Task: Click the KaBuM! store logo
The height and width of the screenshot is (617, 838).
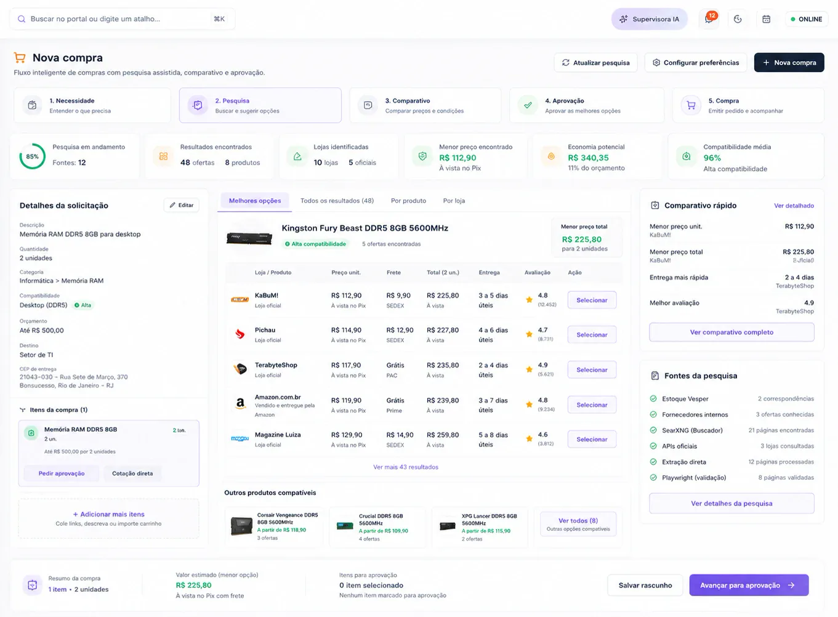Action: (240, 300)
